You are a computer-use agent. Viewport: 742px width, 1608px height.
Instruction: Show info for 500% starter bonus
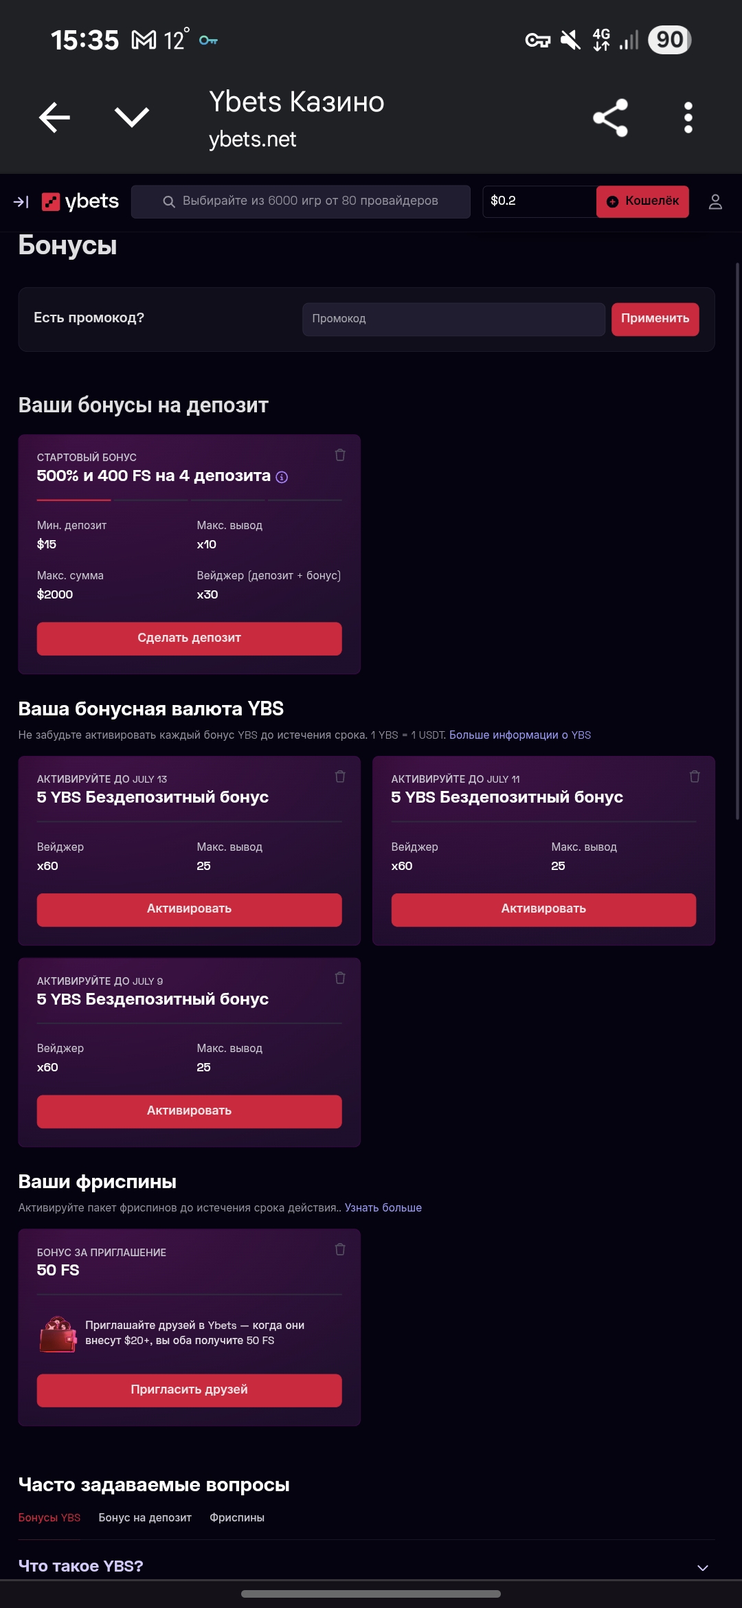pyautogui.click(x=282, y=477)
